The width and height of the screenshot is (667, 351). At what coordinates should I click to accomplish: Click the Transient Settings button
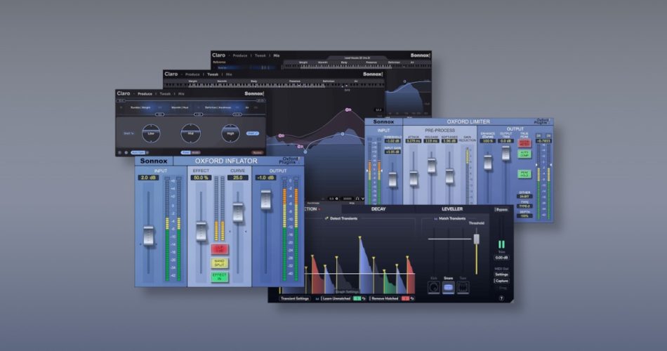(x=294, y=298)
